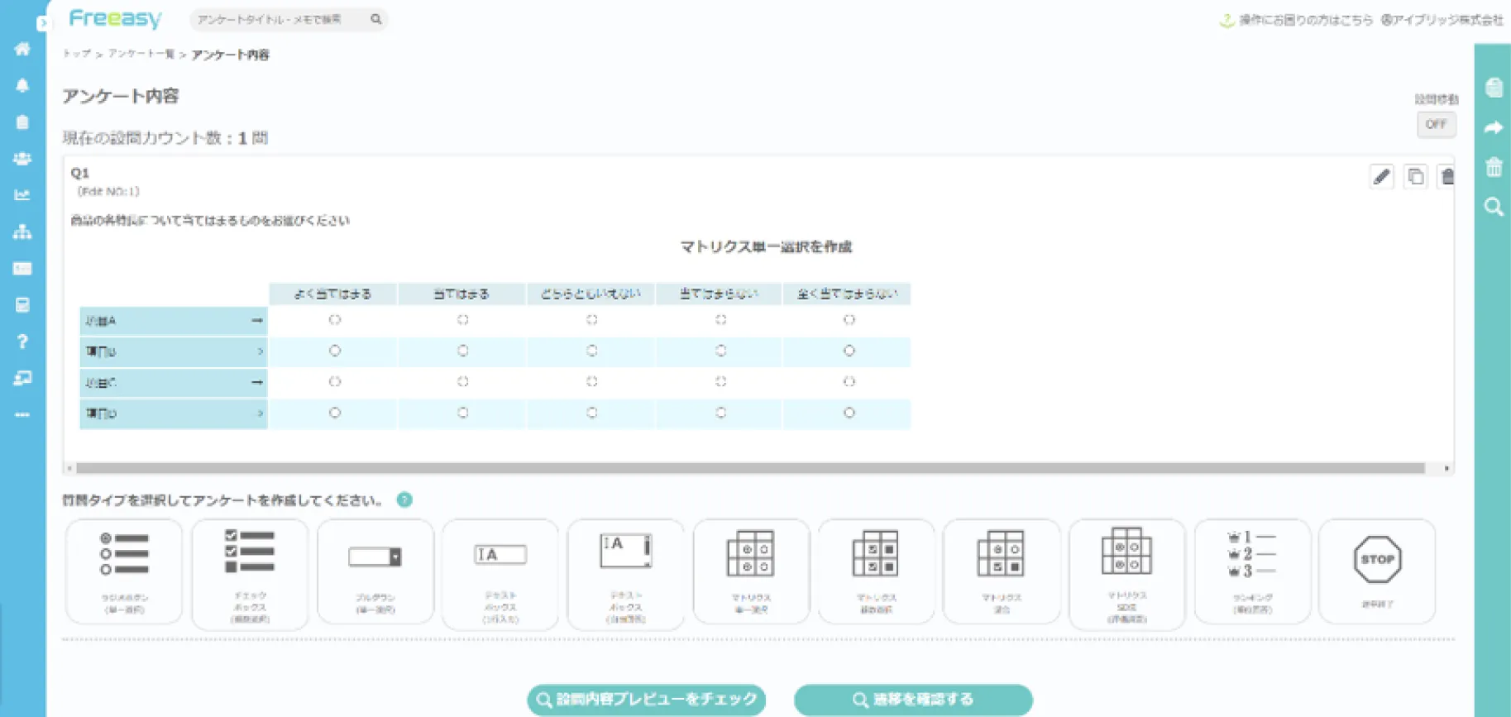1511x717 pixels.
Task: Click the Freeasy logo
Action: [115, 18]
